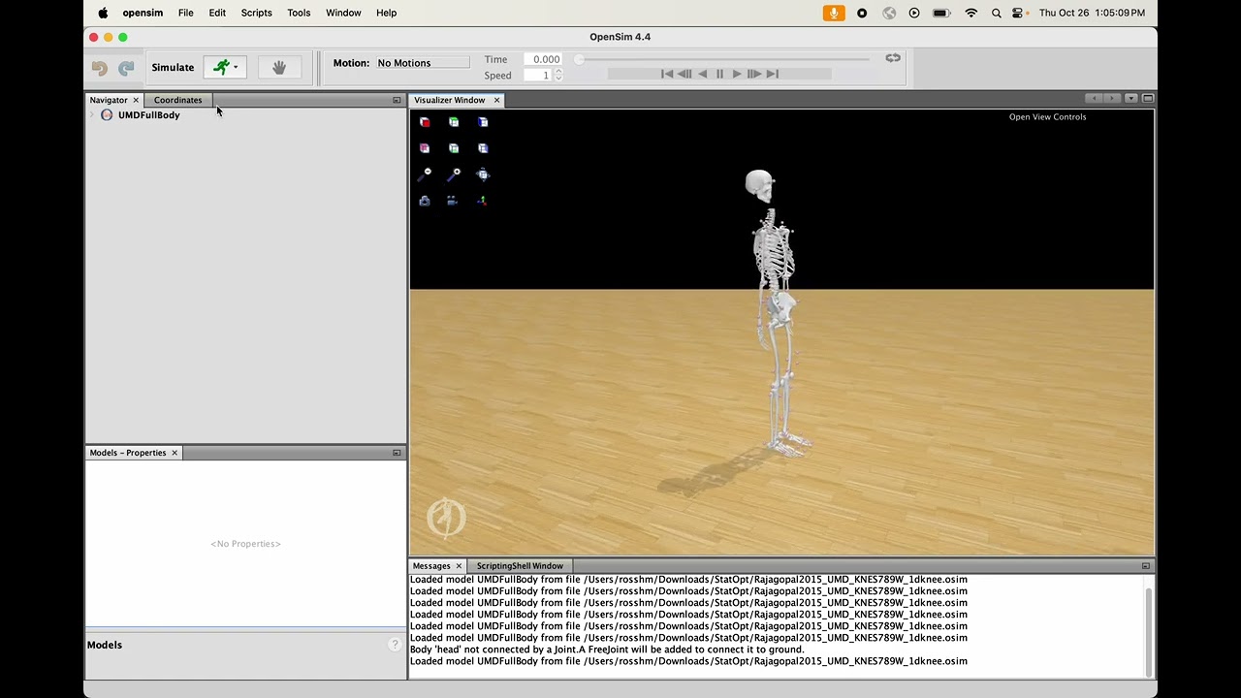Click lavender-faced cube view icon
The height and width of the screenshot is (698, 1241).
(x=483, y=148)
